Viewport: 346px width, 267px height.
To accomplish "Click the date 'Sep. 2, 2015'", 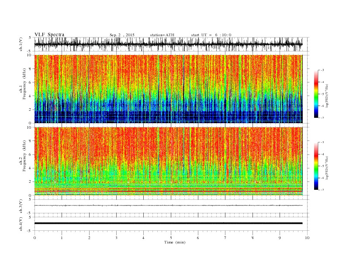I will [x=122, y=35].
